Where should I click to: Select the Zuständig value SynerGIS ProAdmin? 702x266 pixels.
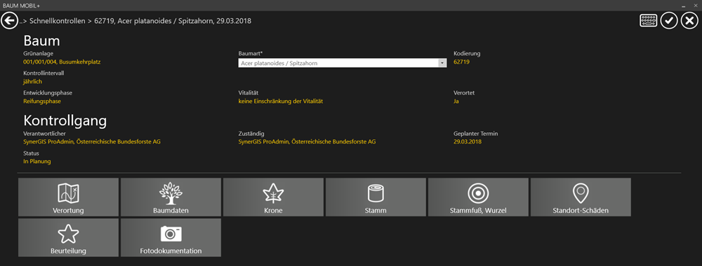pyautogui.click(x=307, y=141)
